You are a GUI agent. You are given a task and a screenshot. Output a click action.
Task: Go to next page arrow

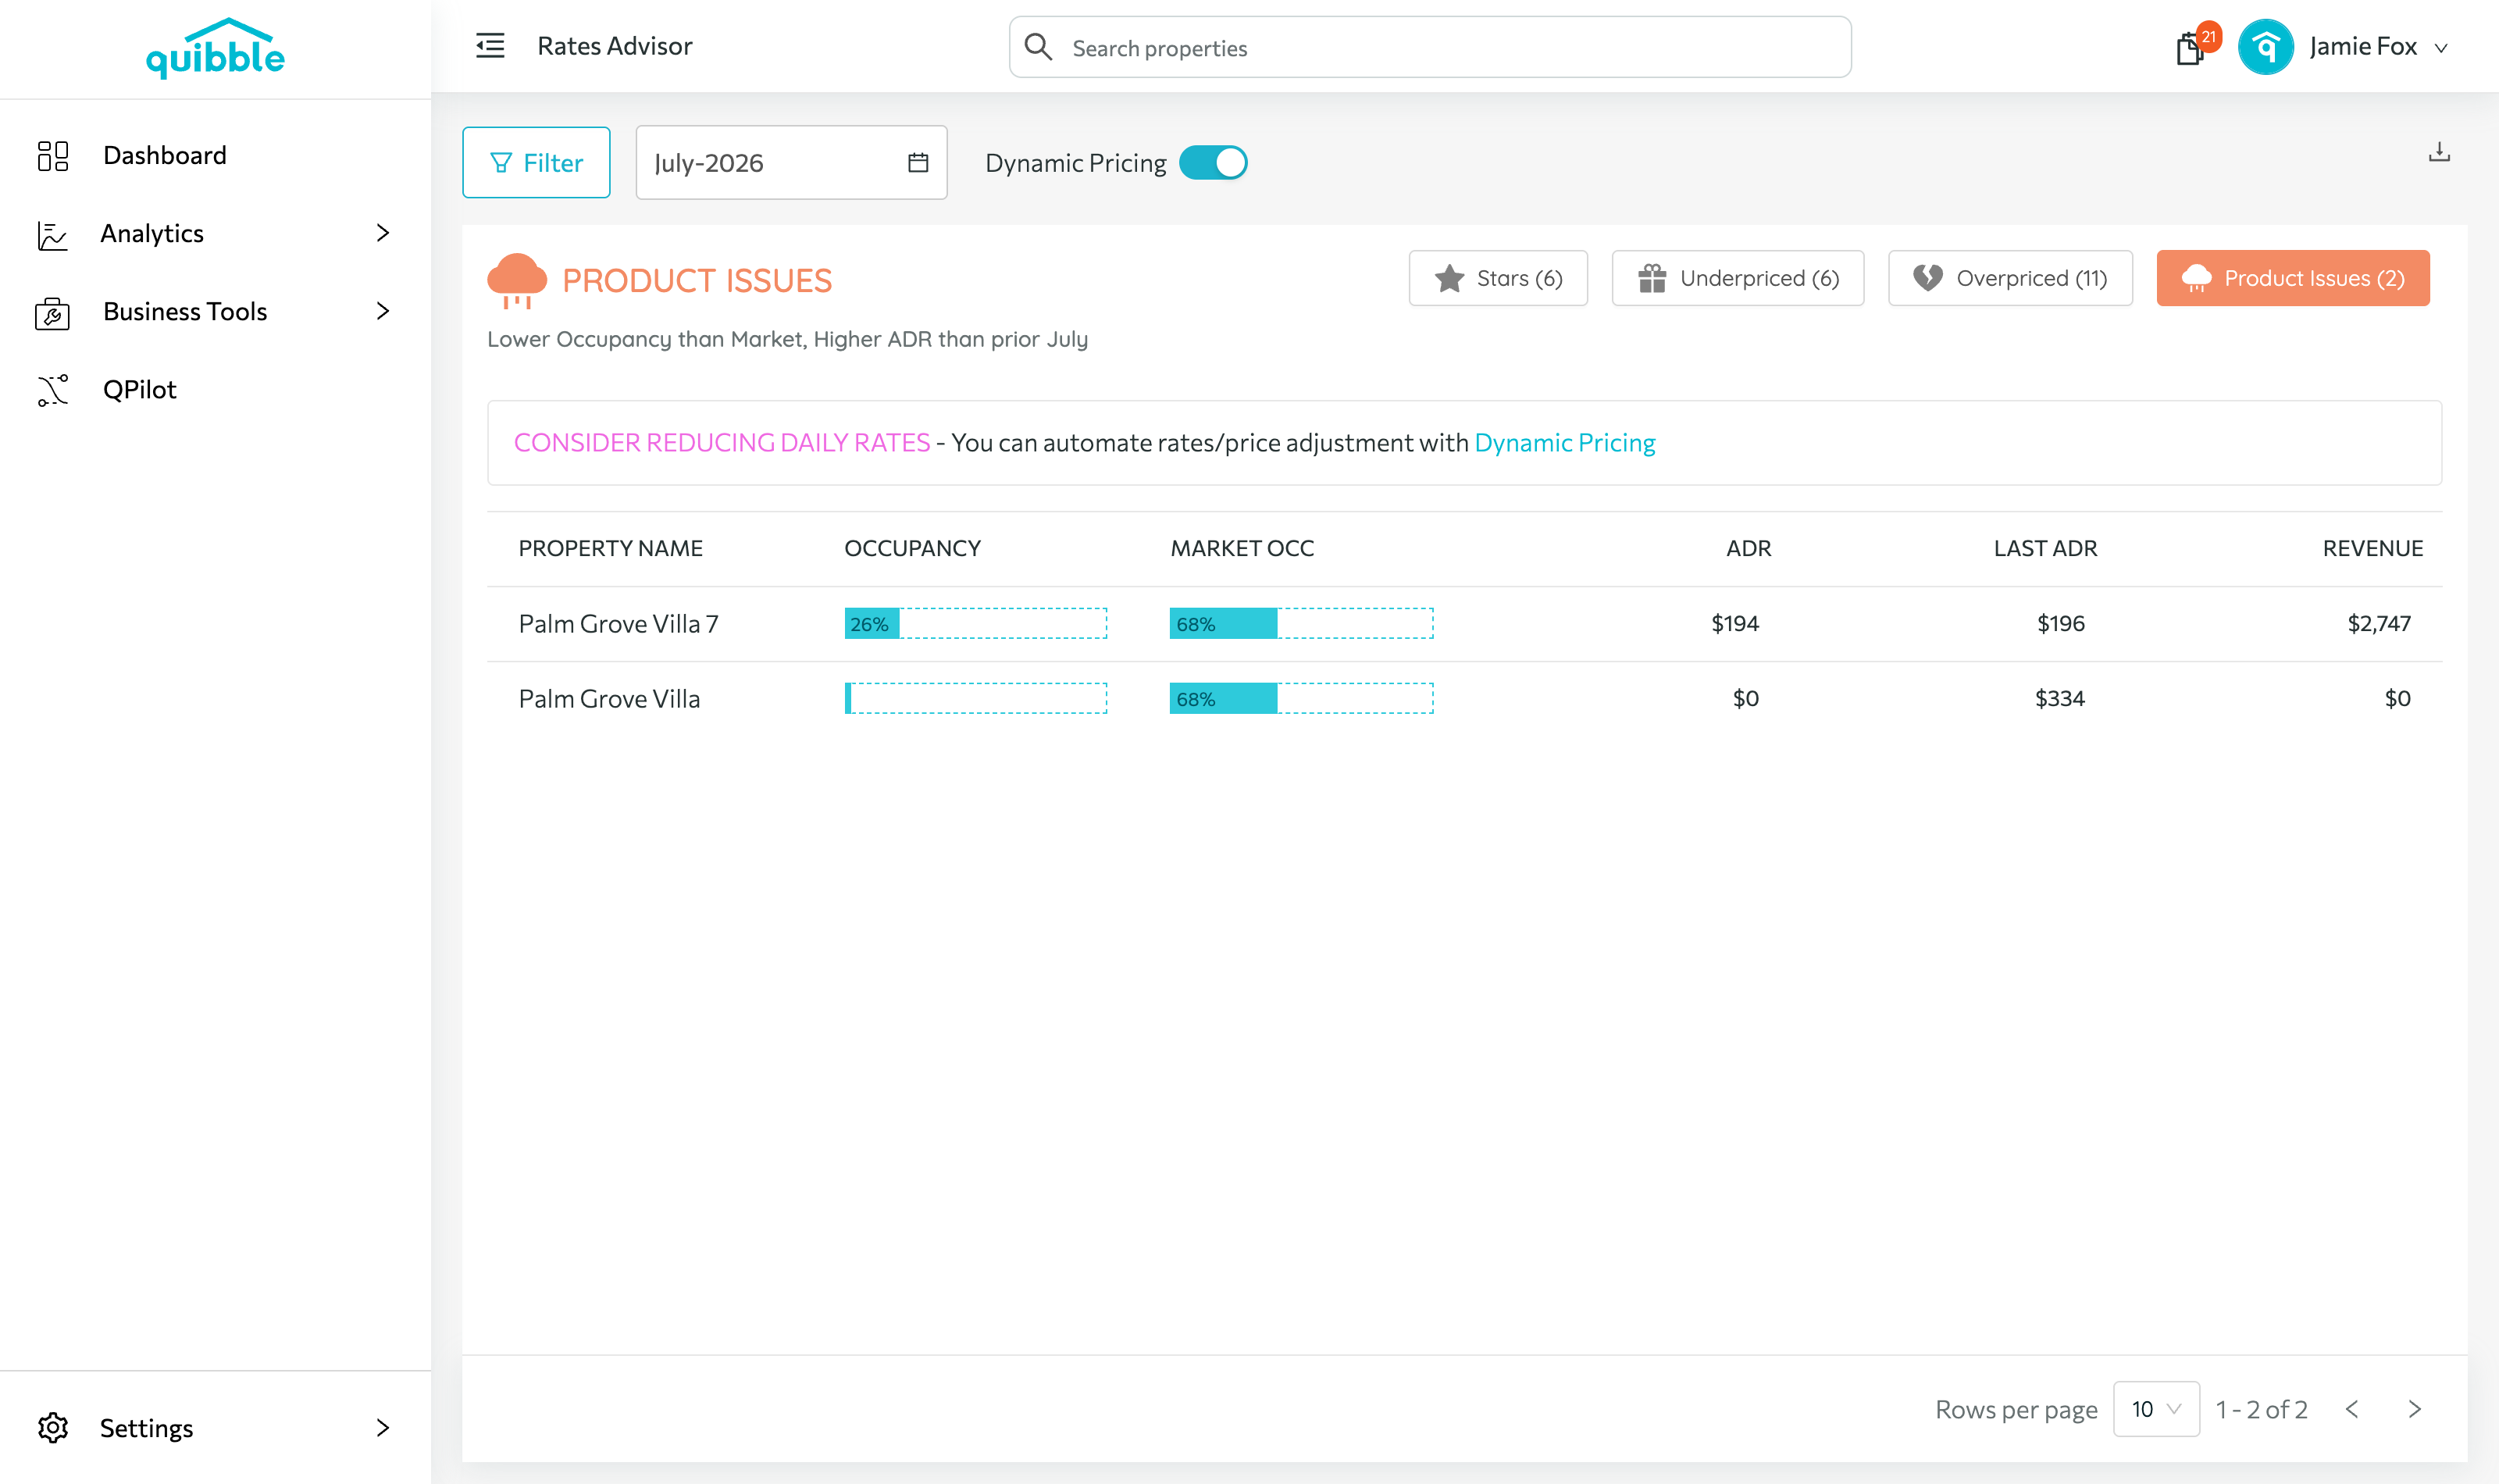[x=2415, y=1409]
